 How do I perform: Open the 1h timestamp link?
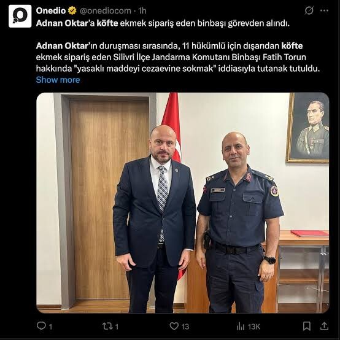tap(142, 10)
